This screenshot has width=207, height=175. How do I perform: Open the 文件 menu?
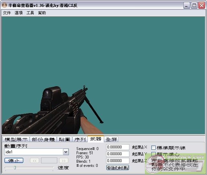tap(7, 13)
